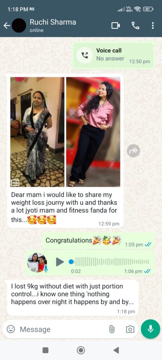Viewport: 162px width, 360px height.
Task: Open the left photo in saree
Action: [37, 132]
